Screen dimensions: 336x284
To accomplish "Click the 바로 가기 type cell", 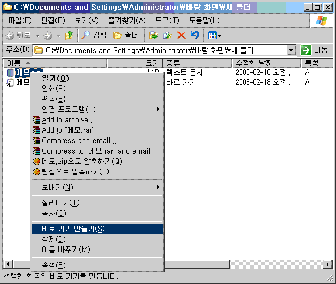I will (181, 82).
